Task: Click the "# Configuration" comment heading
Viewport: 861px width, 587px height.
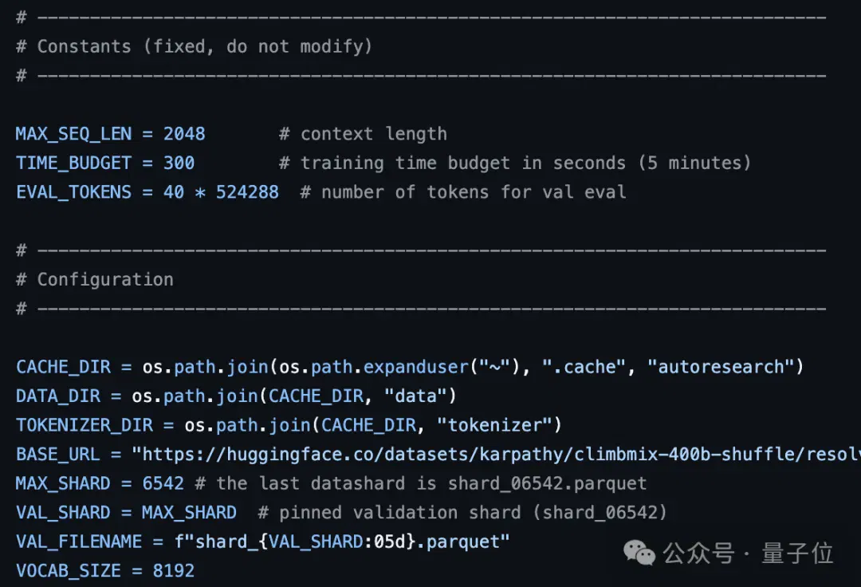Action: pos(95,279)
